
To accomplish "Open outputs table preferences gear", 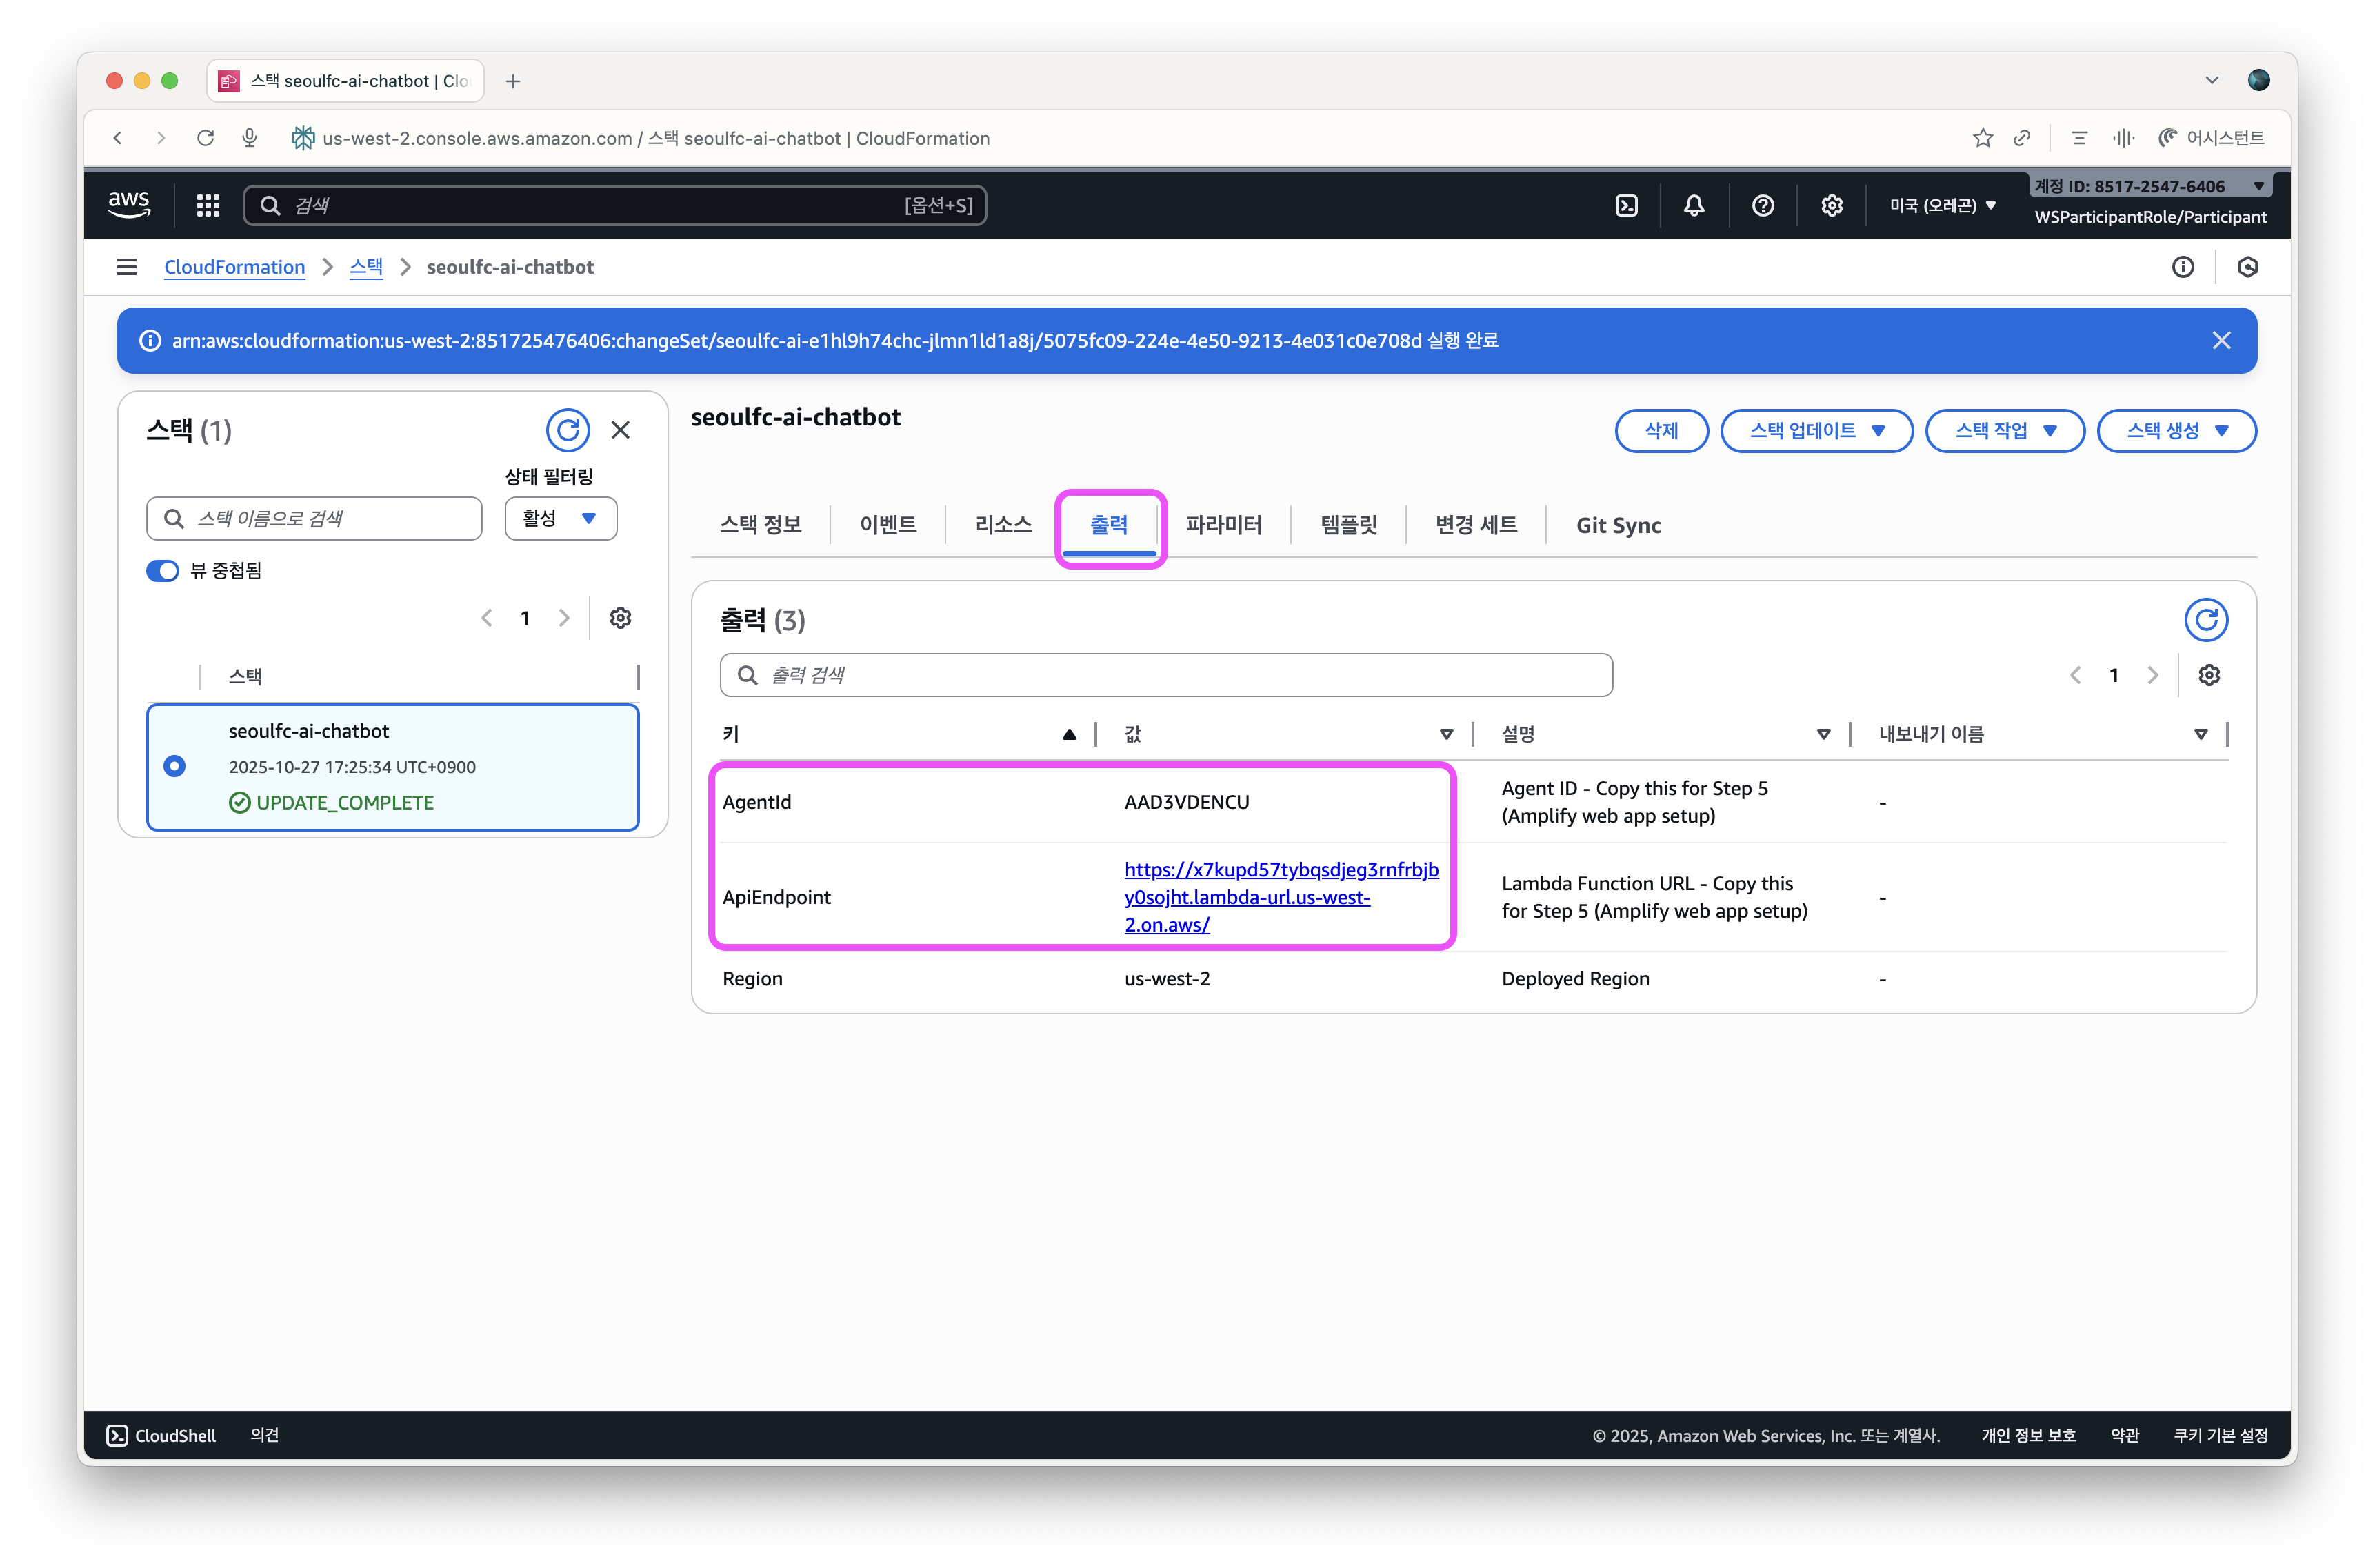I will coord(2209,675).
